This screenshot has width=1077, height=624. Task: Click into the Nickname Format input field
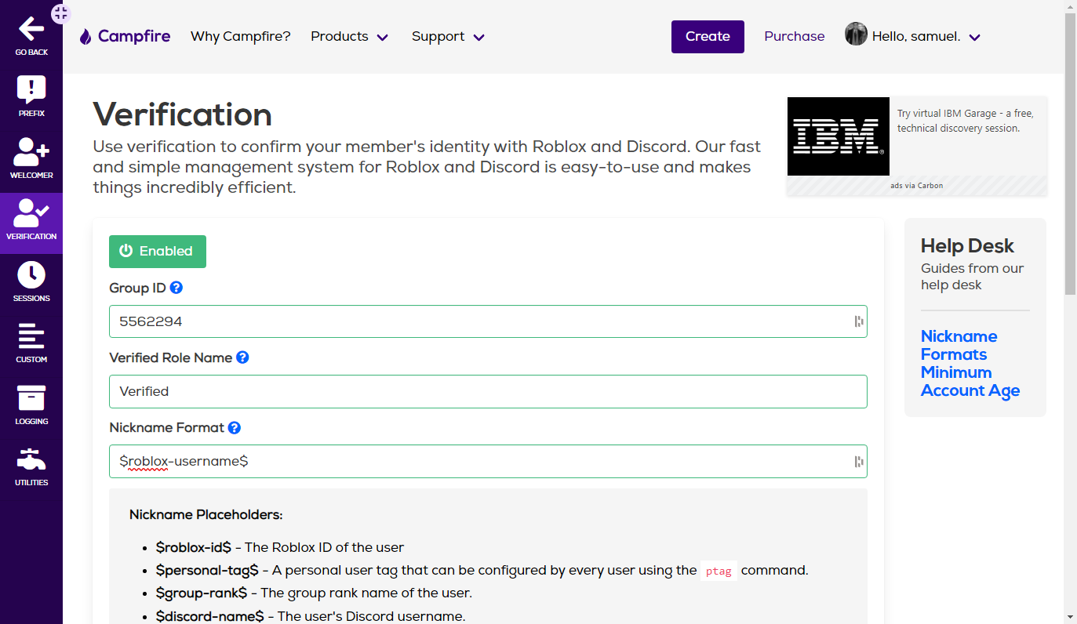pyautogui.click(x=488, y=462)
